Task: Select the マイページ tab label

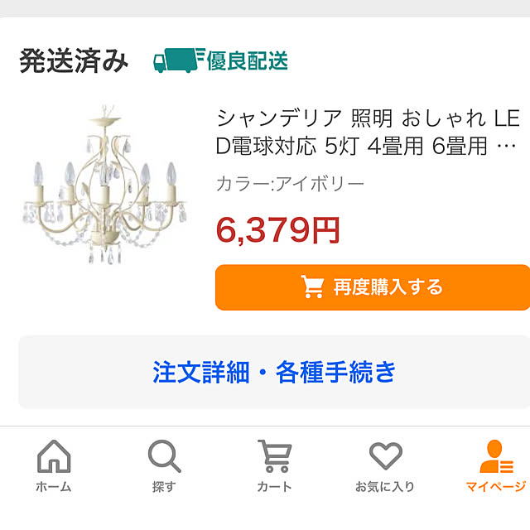Action: 495,487
